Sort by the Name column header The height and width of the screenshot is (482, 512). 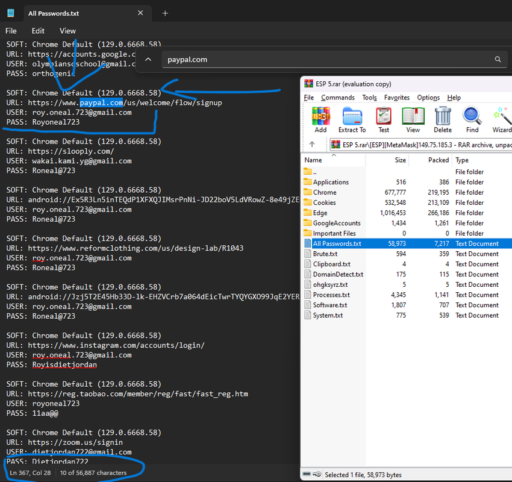coord(333,160)
